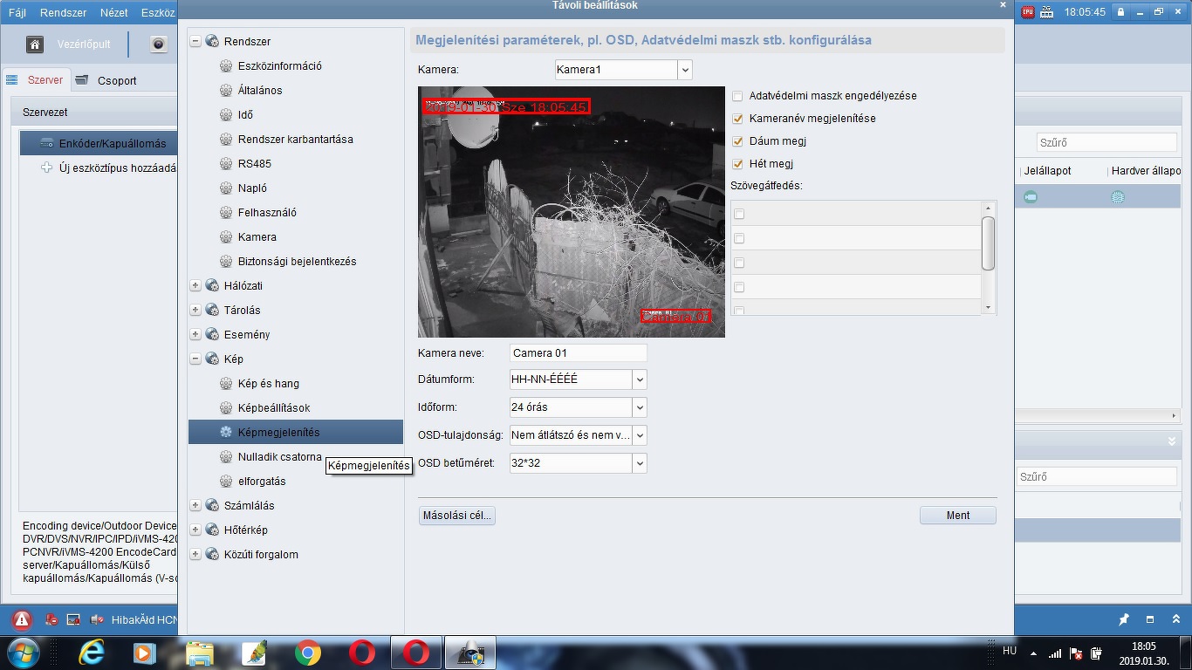Expand the Tárolás tree node

point(195,310)
